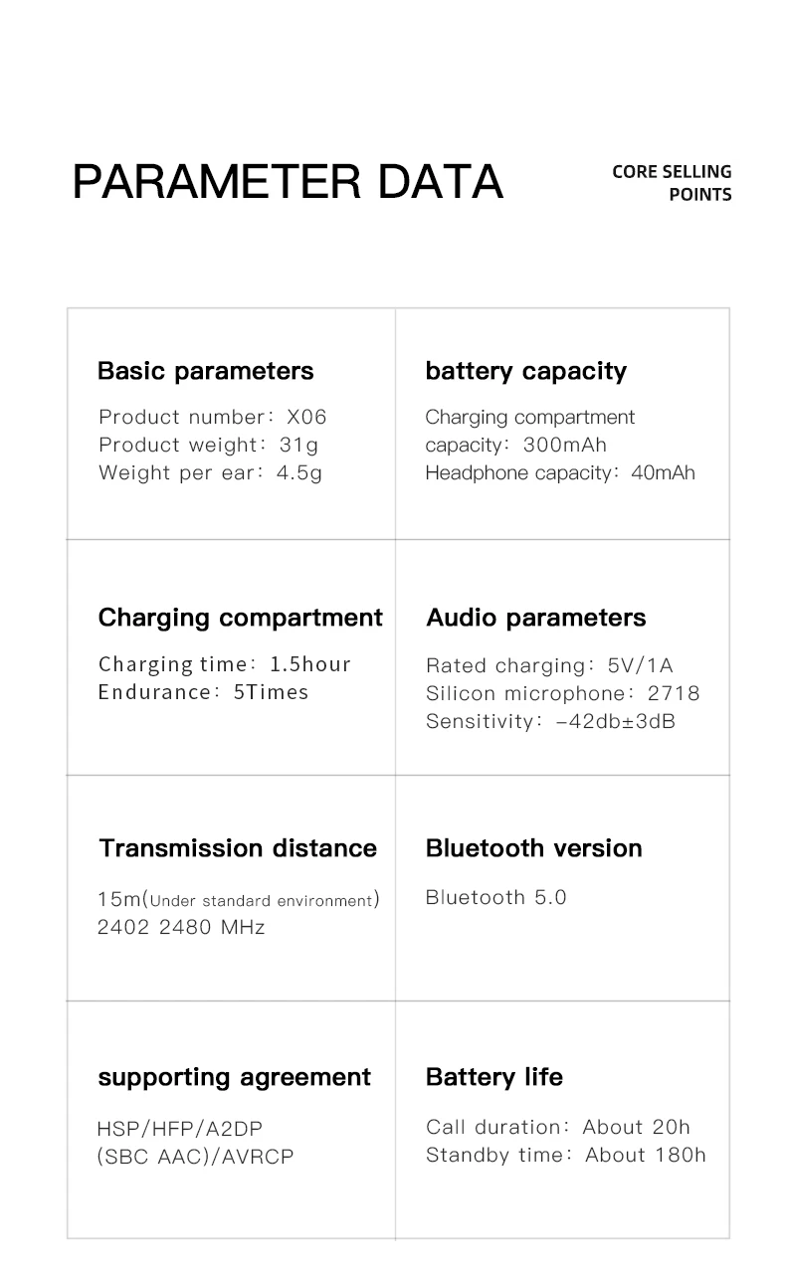Select the Silicon microphone 2718 line
The width and height of the screenshot is (786, 1271).
[563, 693]
